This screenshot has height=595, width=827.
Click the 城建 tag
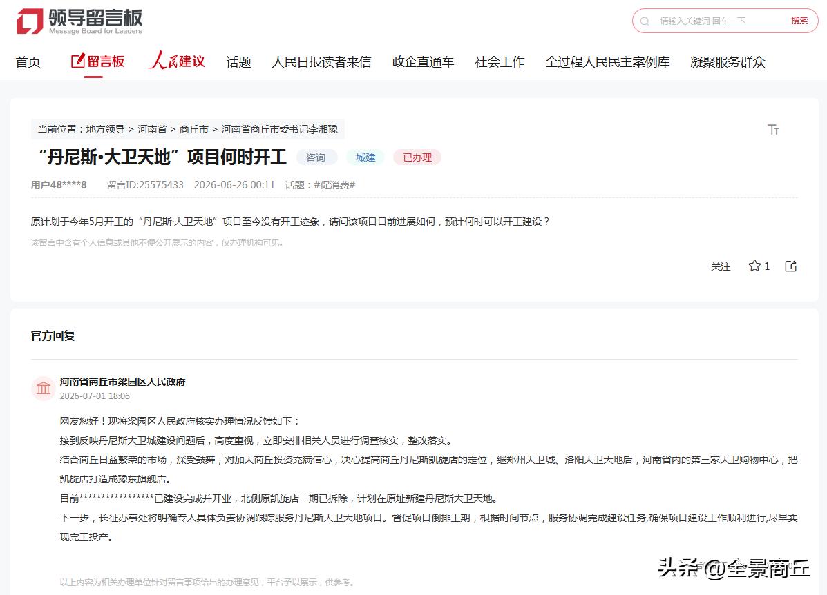[x=365, y=157]
